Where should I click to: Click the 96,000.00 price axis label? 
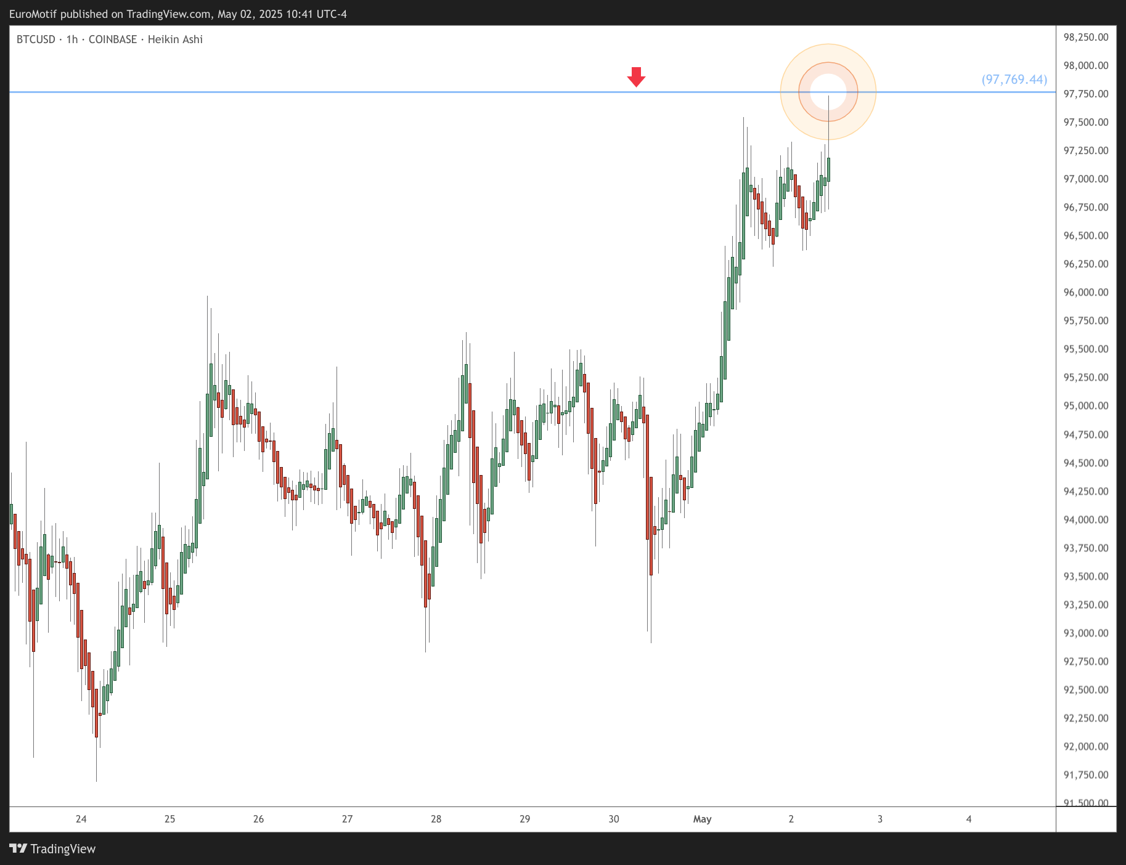1086,292
